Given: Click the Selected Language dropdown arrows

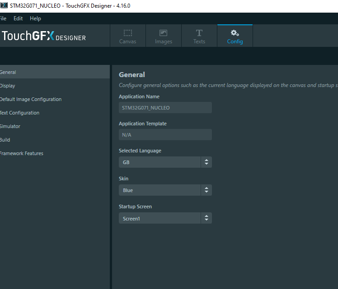Looking at the screenshot, I should [207, 162].
